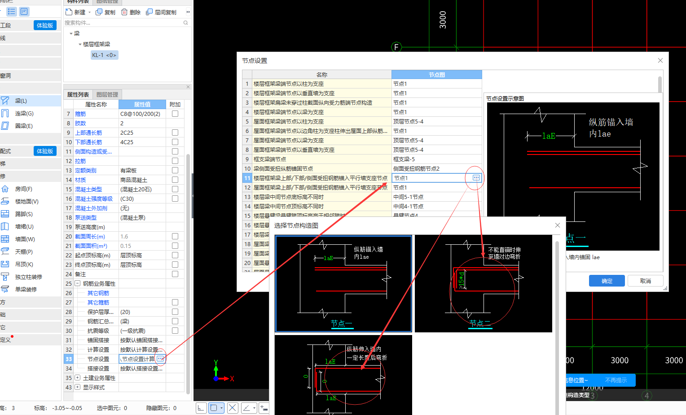Toggle 附加 checkbox for 混凝土强度等级 row

[x=175, y=199]
